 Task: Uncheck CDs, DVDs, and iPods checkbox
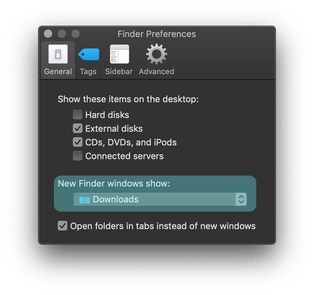pyautogui.click(x=78, y=142)
